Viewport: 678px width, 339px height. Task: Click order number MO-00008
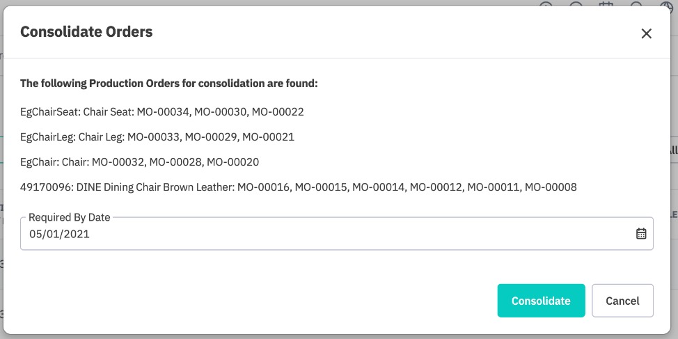coord(551,187)
